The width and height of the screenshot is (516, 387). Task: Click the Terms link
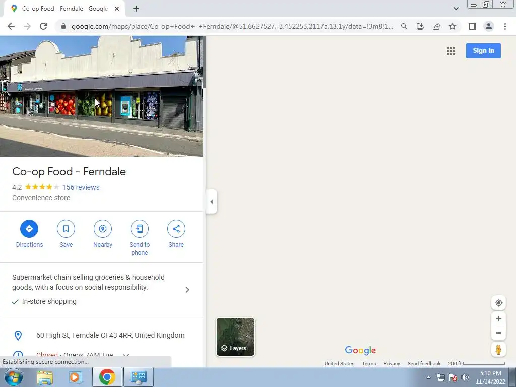click(x=369, y=363)
